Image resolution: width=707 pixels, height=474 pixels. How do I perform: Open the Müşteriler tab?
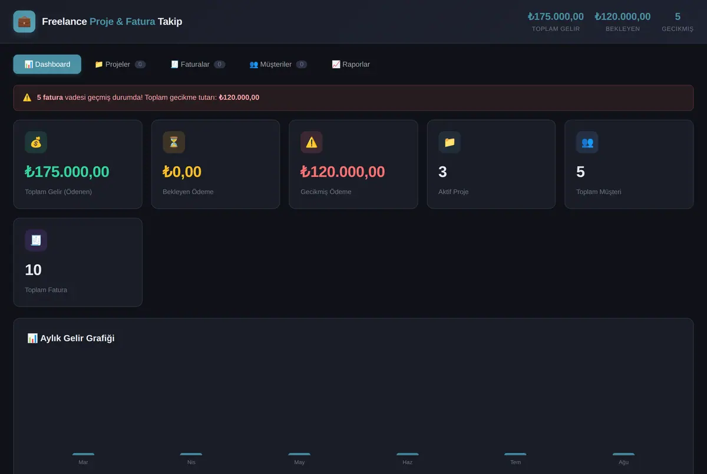tap(278, 64)
